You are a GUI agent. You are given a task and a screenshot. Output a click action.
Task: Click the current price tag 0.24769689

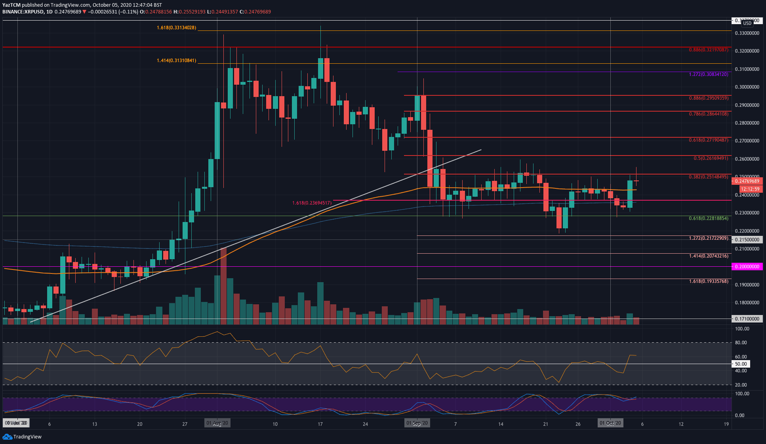pyautogui.click(x=747, y=181)
